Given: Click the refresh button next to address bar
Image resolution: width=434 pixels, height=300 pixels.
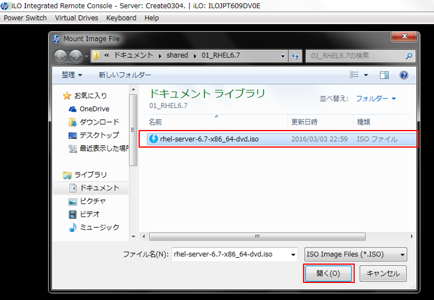Looking at the screenshot, I should [x=295, y=56].
